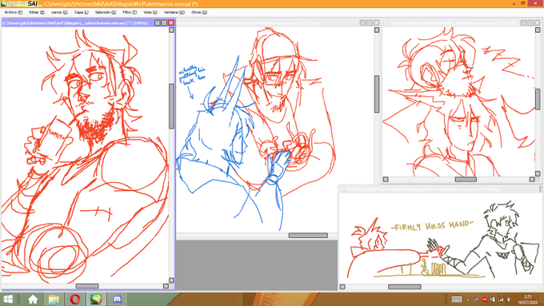This screenshot has height=306, width=544.
Task: Click the purple pen tablet tray icon
Action: coord(476,300)
